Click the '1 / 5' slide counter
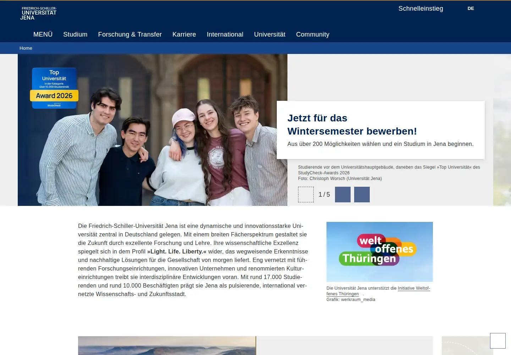 pyautogui.click(x=324, y=195)
